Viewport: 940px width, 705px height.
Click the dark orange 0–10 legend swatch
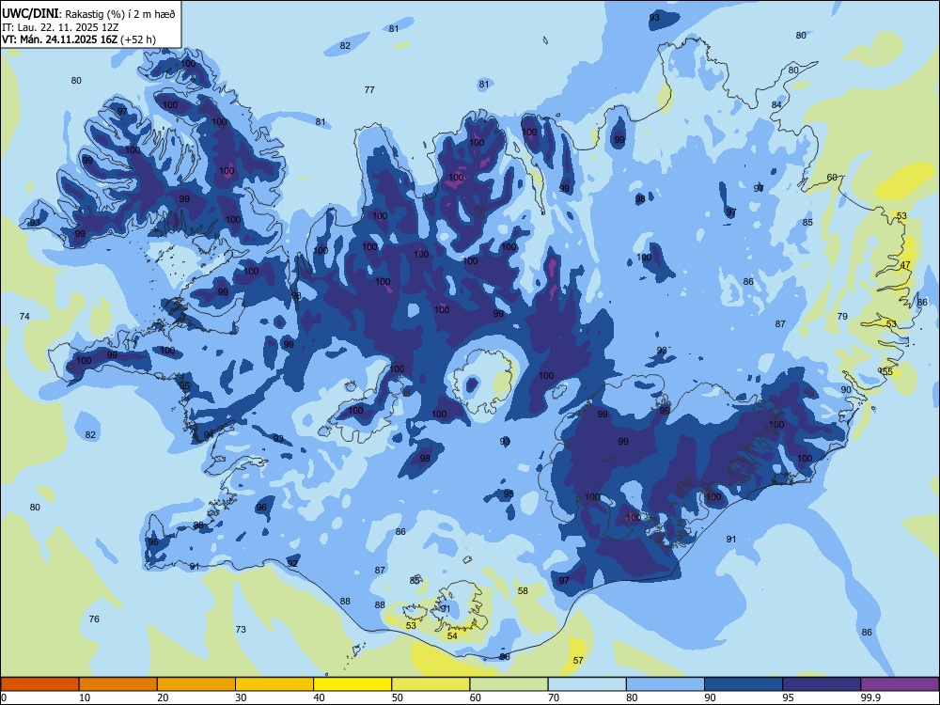[39, 684]
